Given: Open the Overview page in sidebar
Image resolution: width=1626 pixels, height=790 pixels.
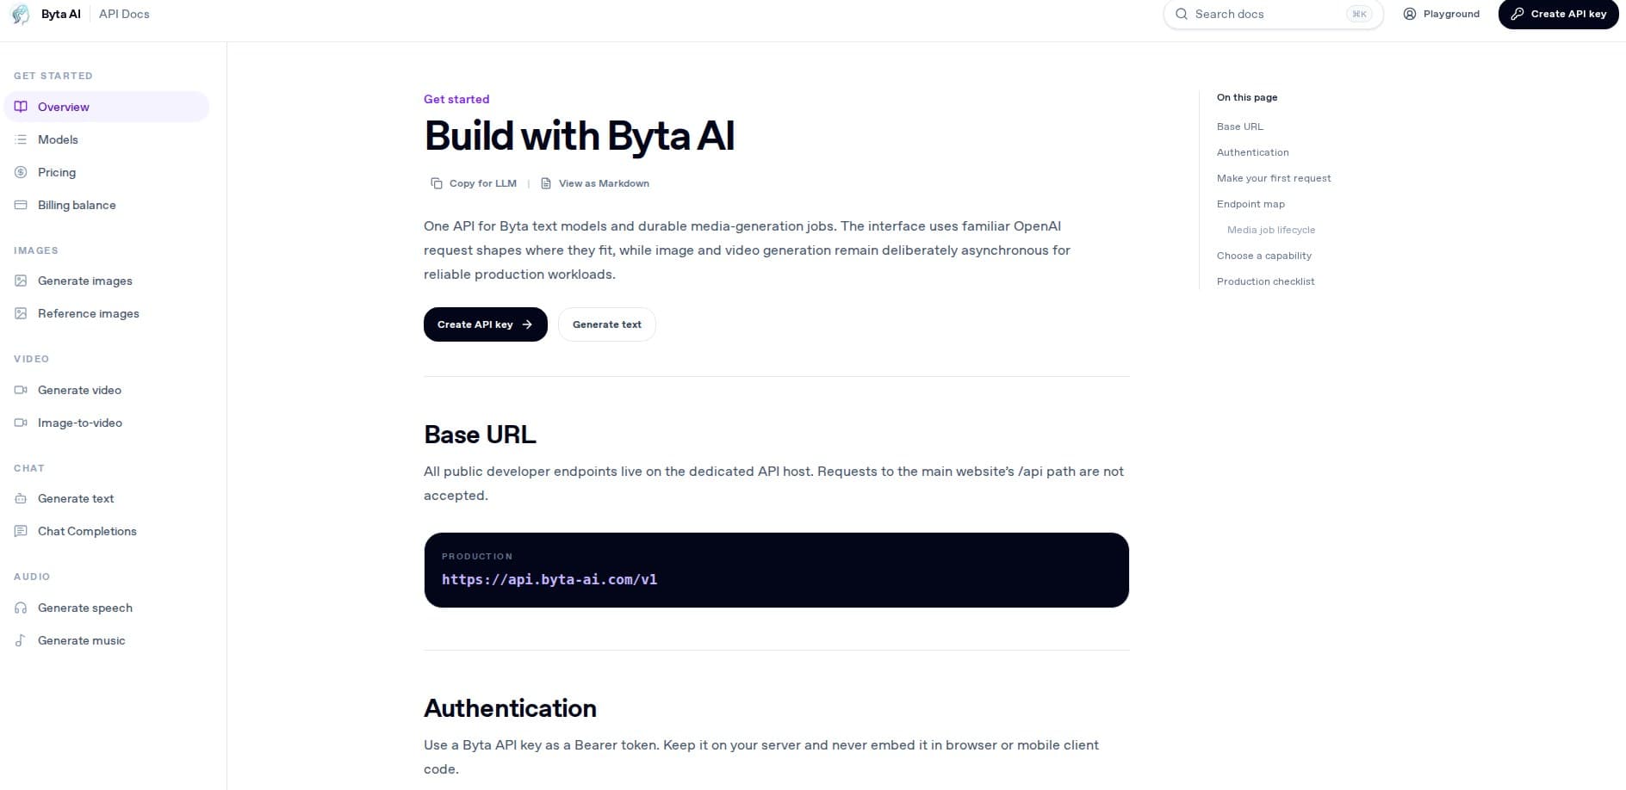Looking at the screenshot, I should click(107, 107).
